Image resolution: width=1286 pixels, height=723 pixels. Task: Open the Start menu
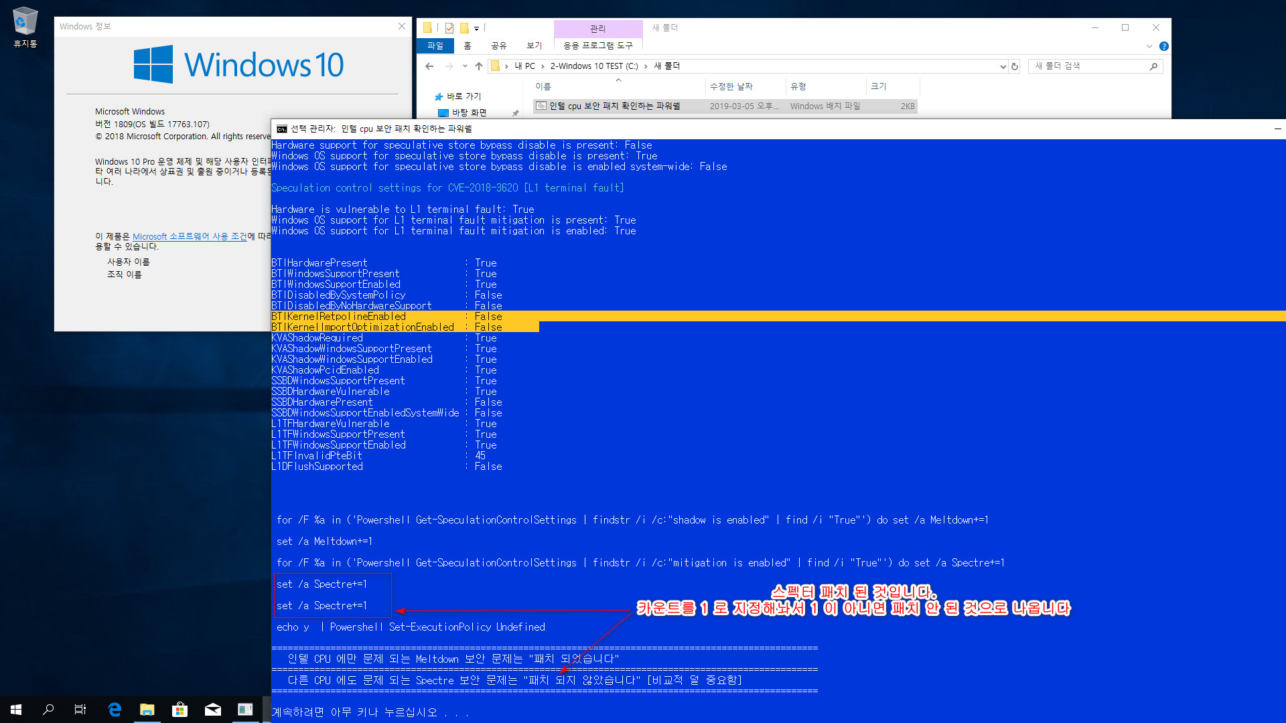[16, 710]
